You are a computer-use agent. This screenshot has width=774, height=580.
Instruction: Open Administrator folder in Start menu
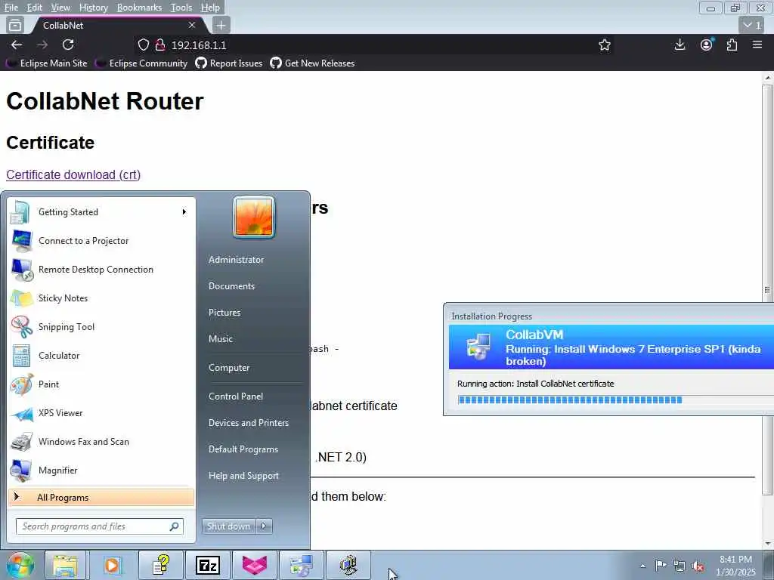(236, 260)
